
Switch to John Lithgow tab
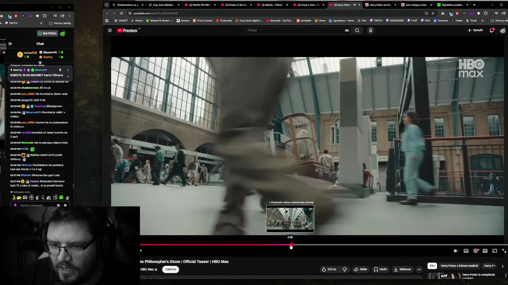click(417, 5)
